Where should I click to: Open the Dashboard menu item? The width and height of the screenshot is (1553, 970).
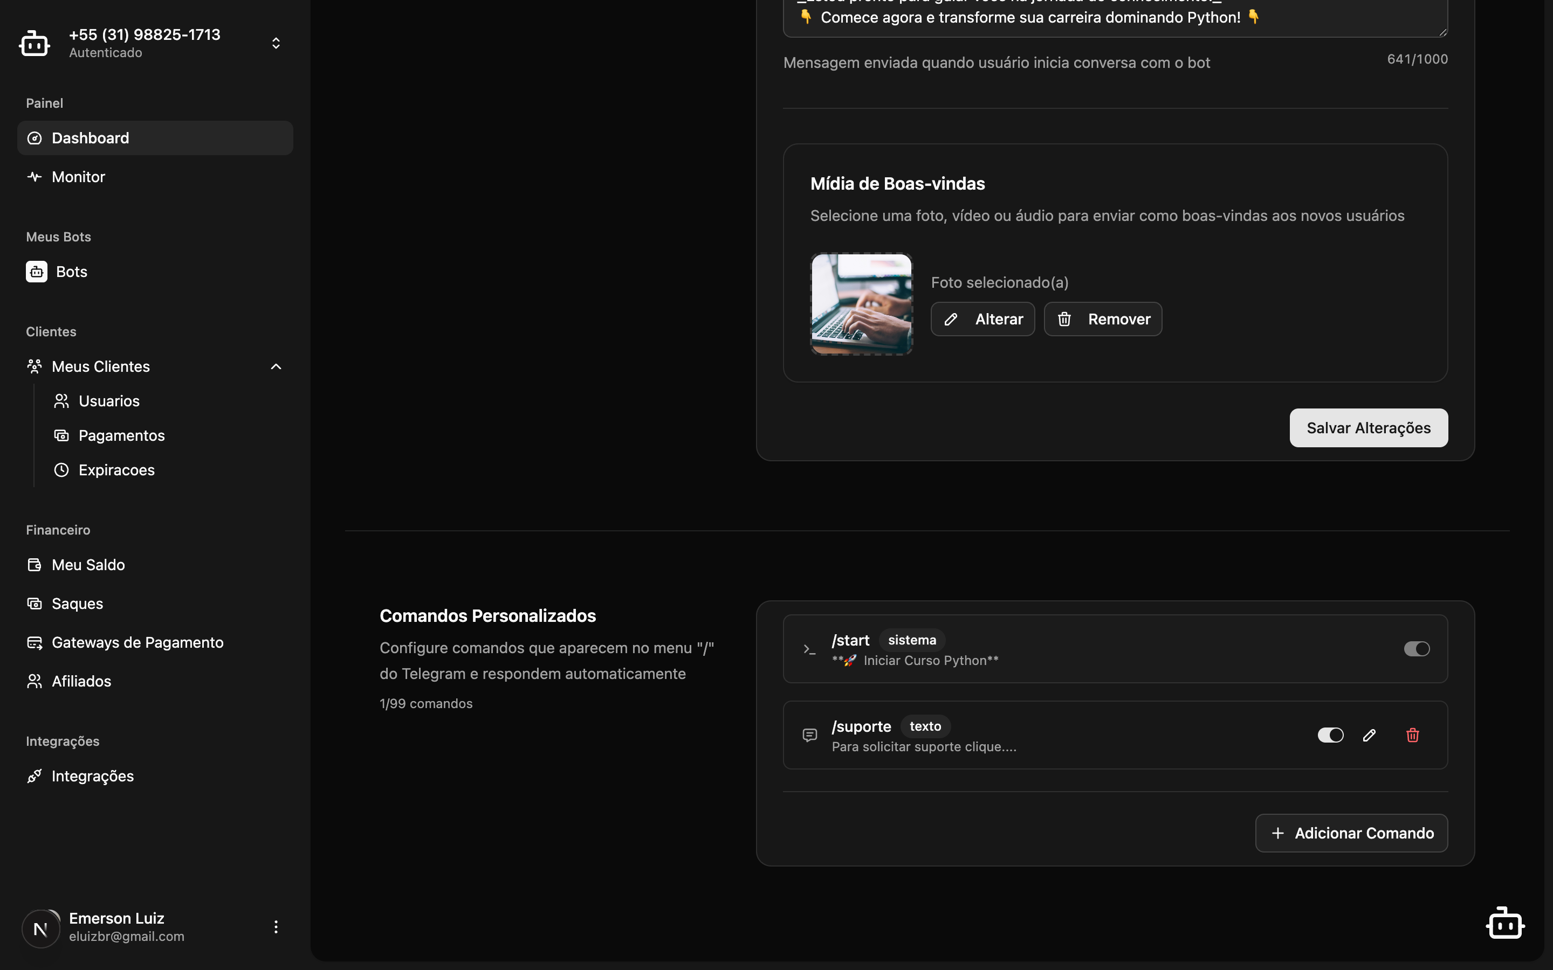(x=155, y=138)
